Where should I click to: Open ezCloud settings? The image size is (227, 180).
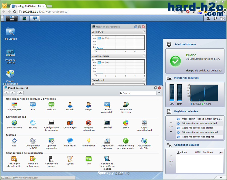click(33, 124)
